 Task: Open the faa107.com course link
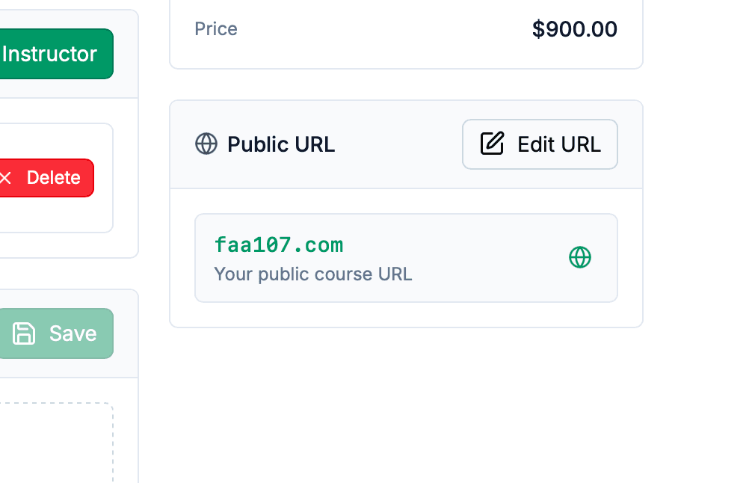[278, 244]
